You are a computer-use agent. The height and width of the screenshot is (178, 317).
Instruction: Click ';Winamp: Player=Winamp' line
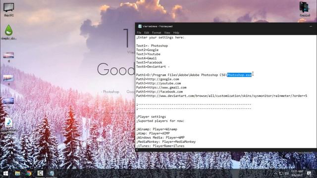[x=157, y=129]
